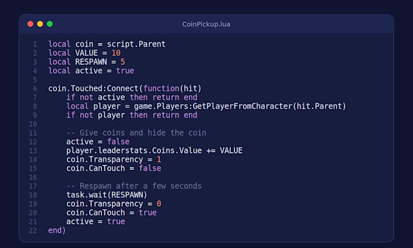Click 'active = false' on line 12
The width and height of the screenshot is (413, 248).
coord(98,141)
